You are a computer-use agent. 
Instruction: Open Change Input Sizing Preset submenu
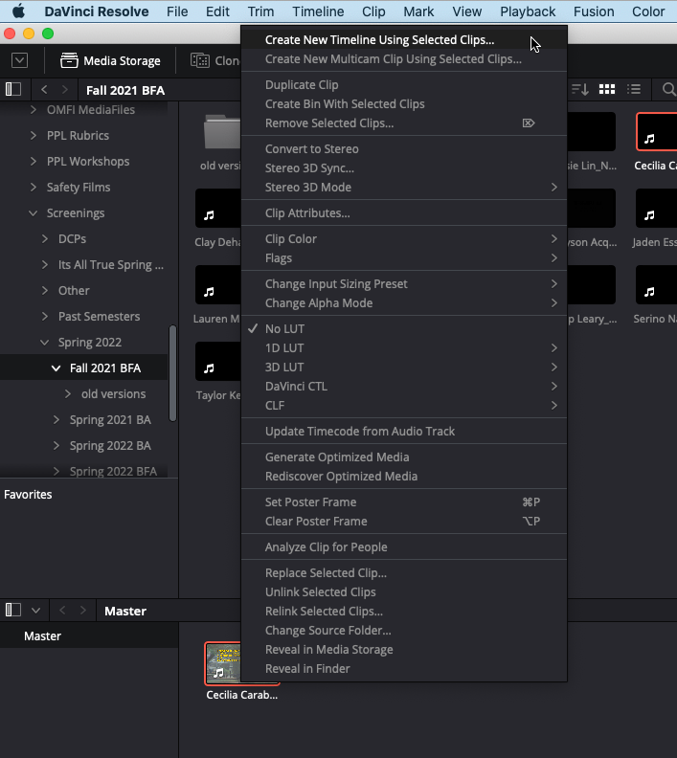coord(404,283)
